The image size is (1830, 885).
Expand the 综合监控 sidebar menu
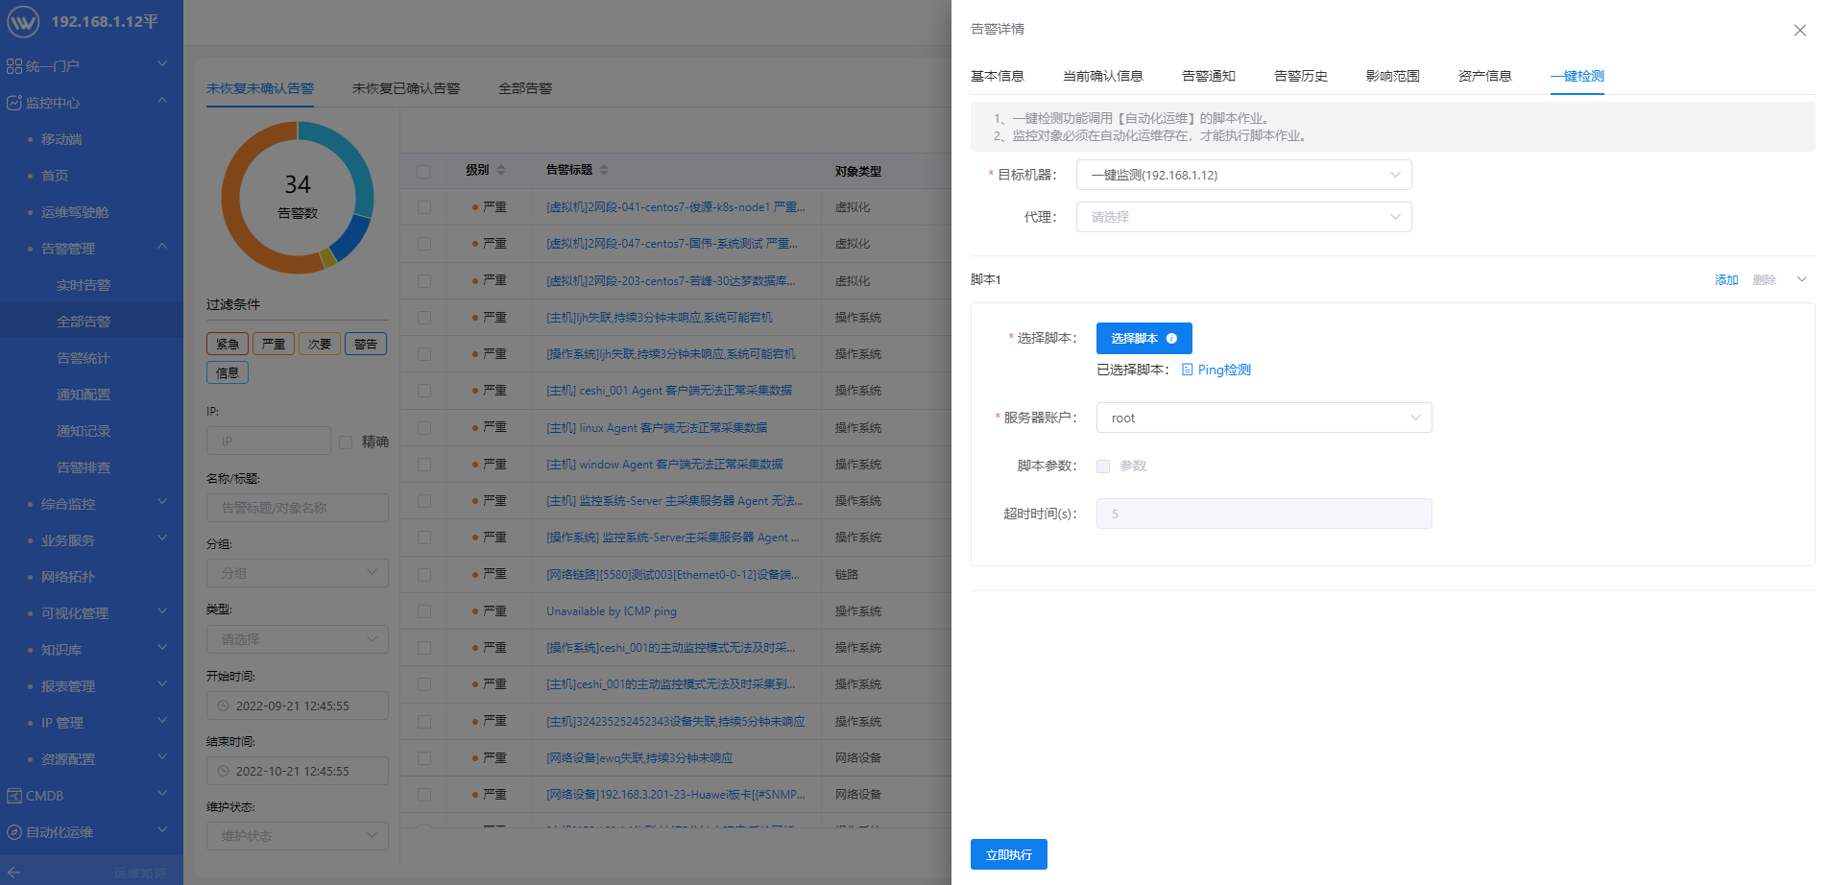pyautogui.click(x=162, y=503)
